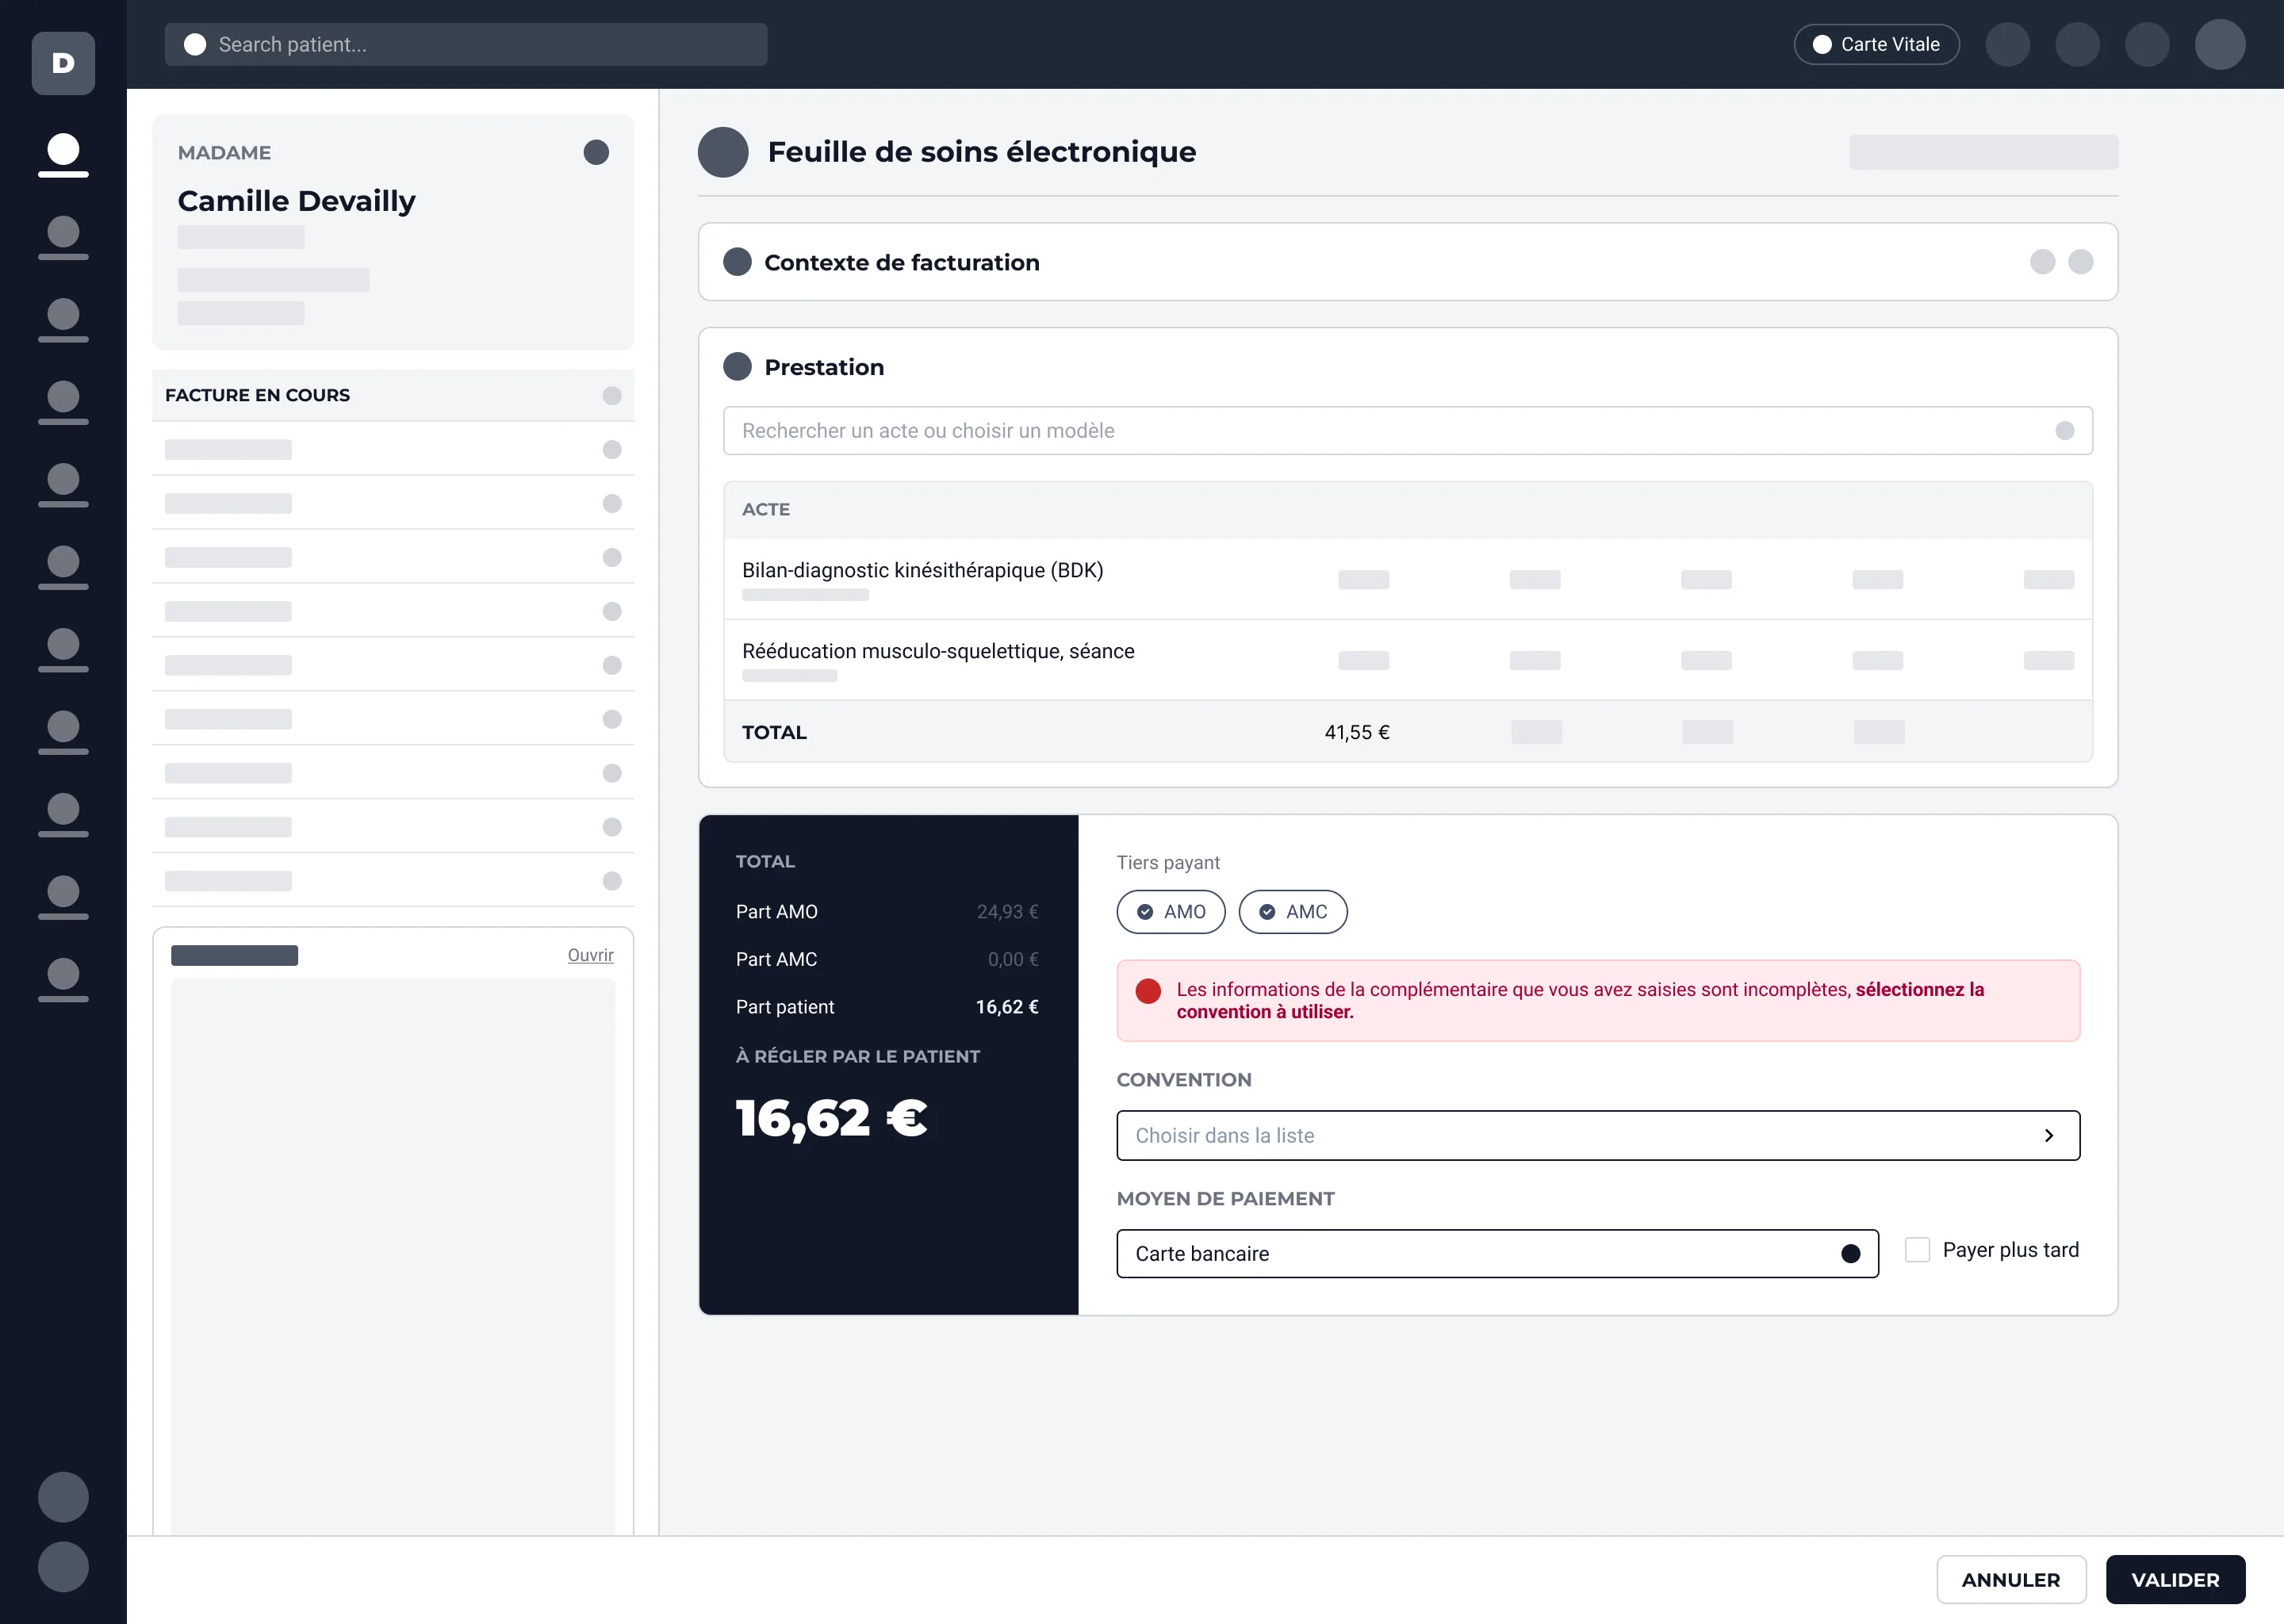Viewport: 2284px width, 1624px height.
Task: Select the Bilan-diagnostic kinésithérapique (BDK) row
Action: 1407,579
